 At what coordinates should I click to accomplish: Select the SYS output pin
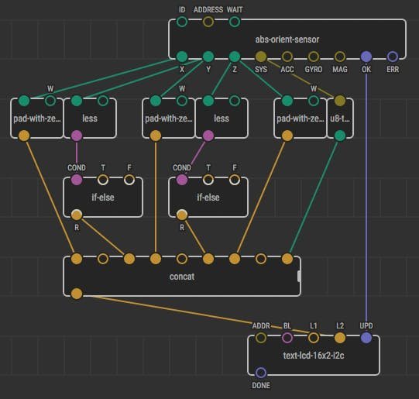coord(261,57)
